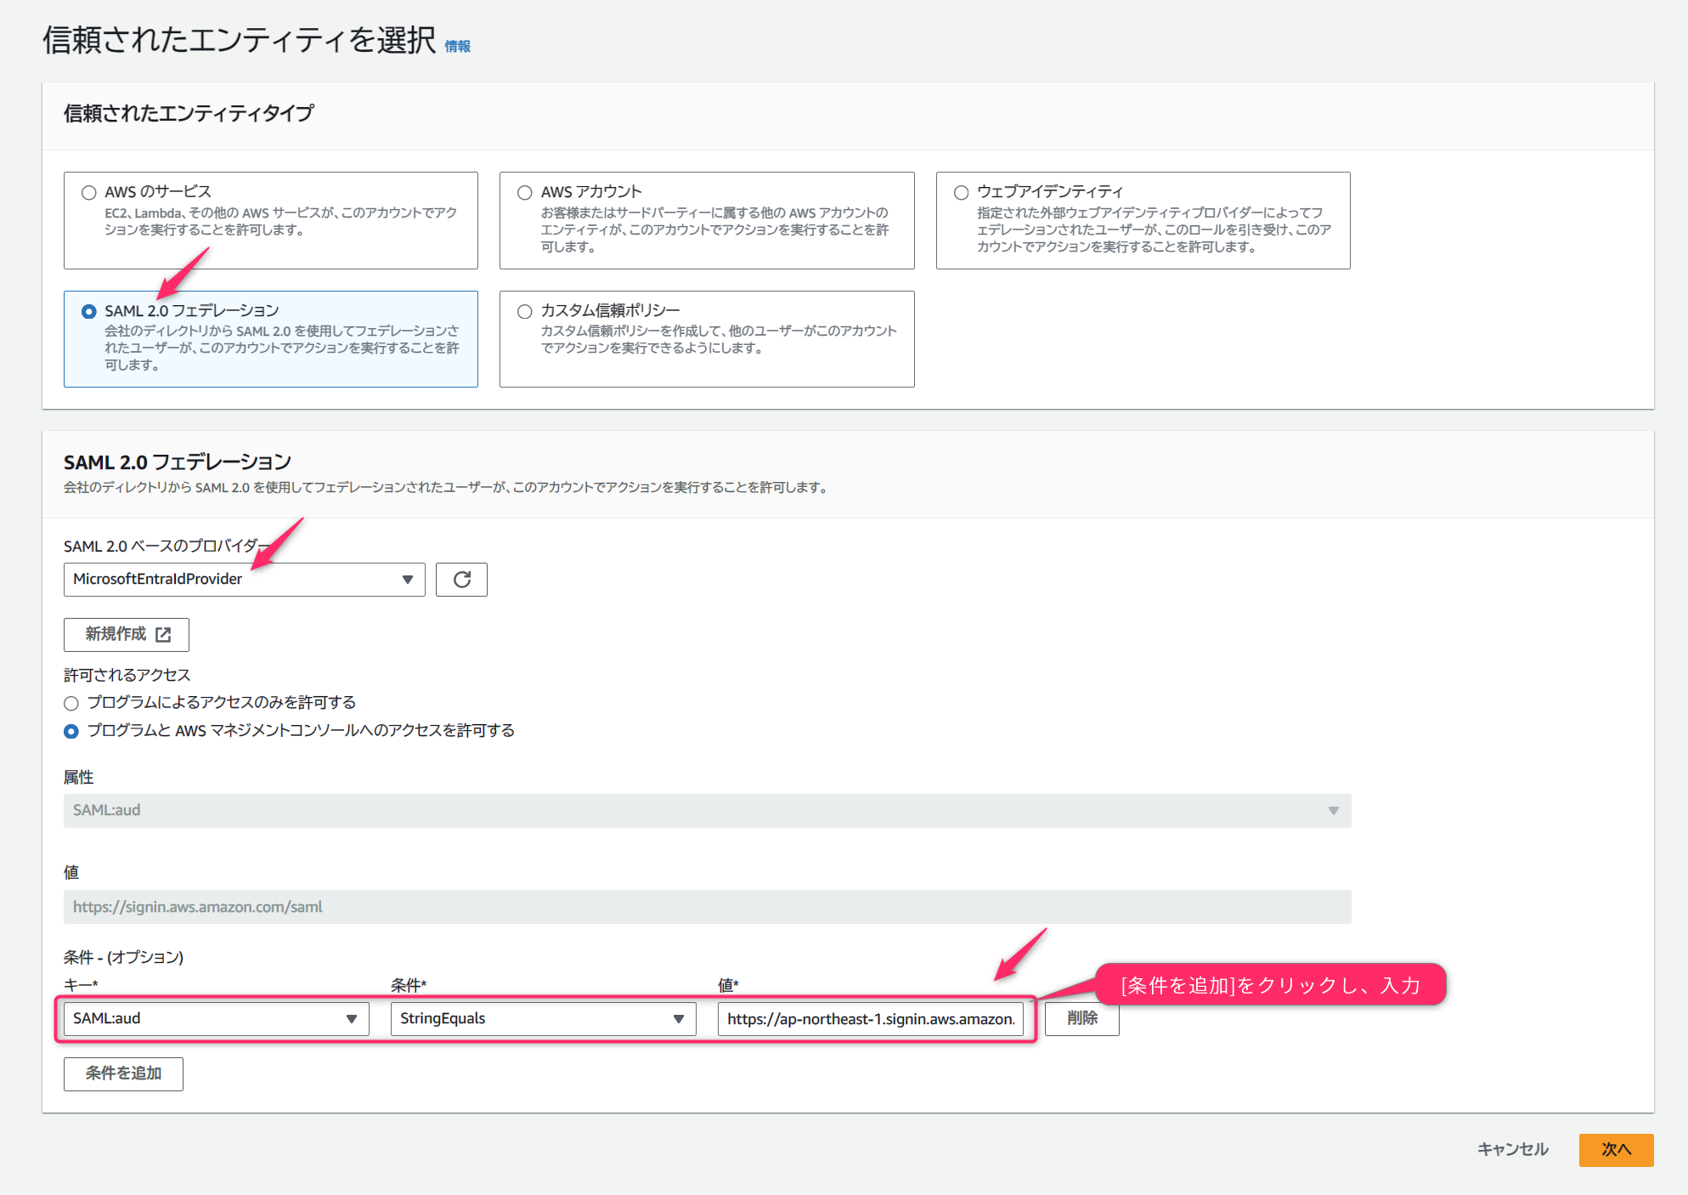1688x1195 pixels.
Task: Click the キャンセル button
Action: click(x=1512, y=1150)
